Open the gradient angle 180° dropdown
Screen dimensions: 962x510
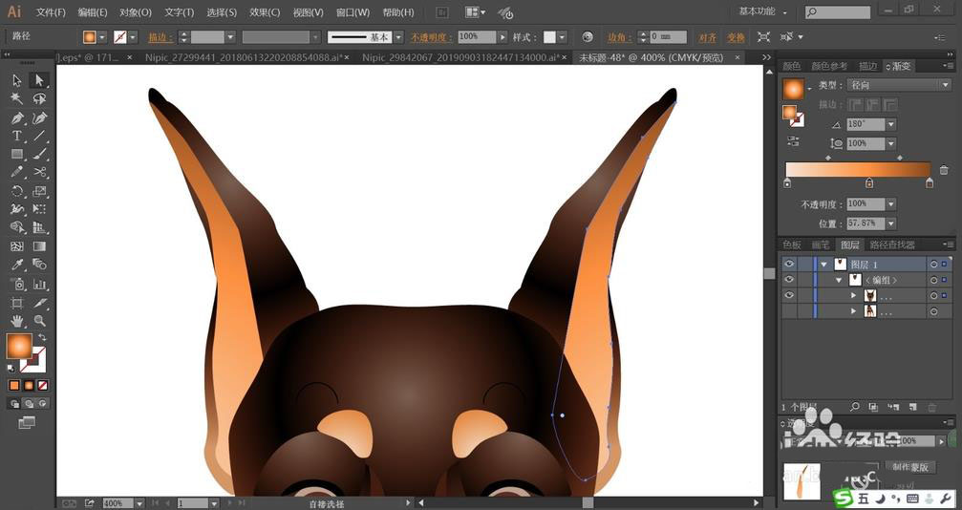(891, 124)
